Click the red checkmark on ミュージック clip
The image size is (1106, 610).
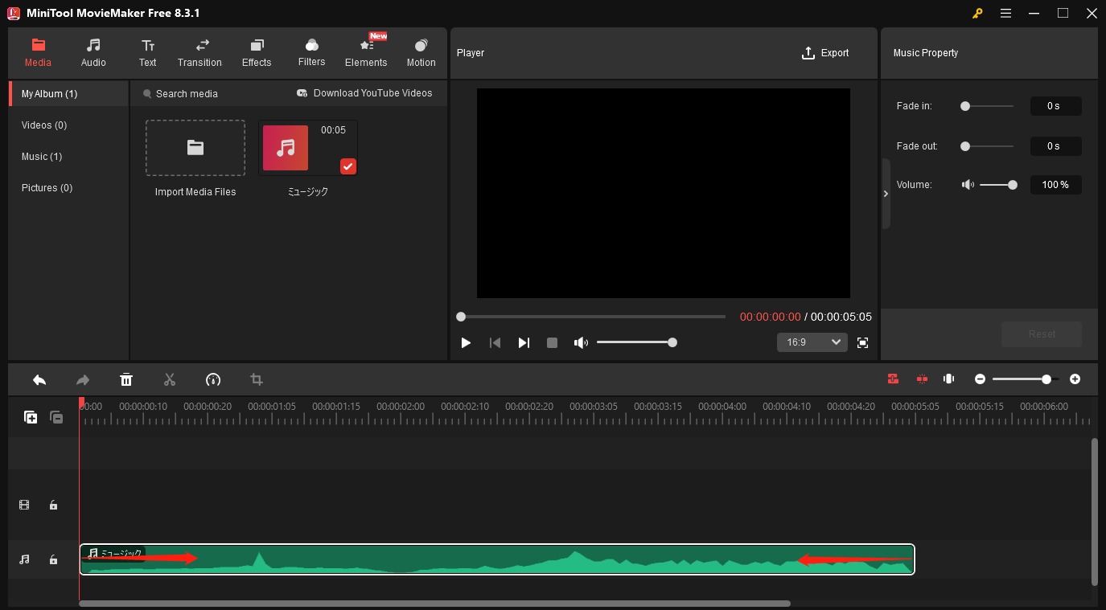347,166
